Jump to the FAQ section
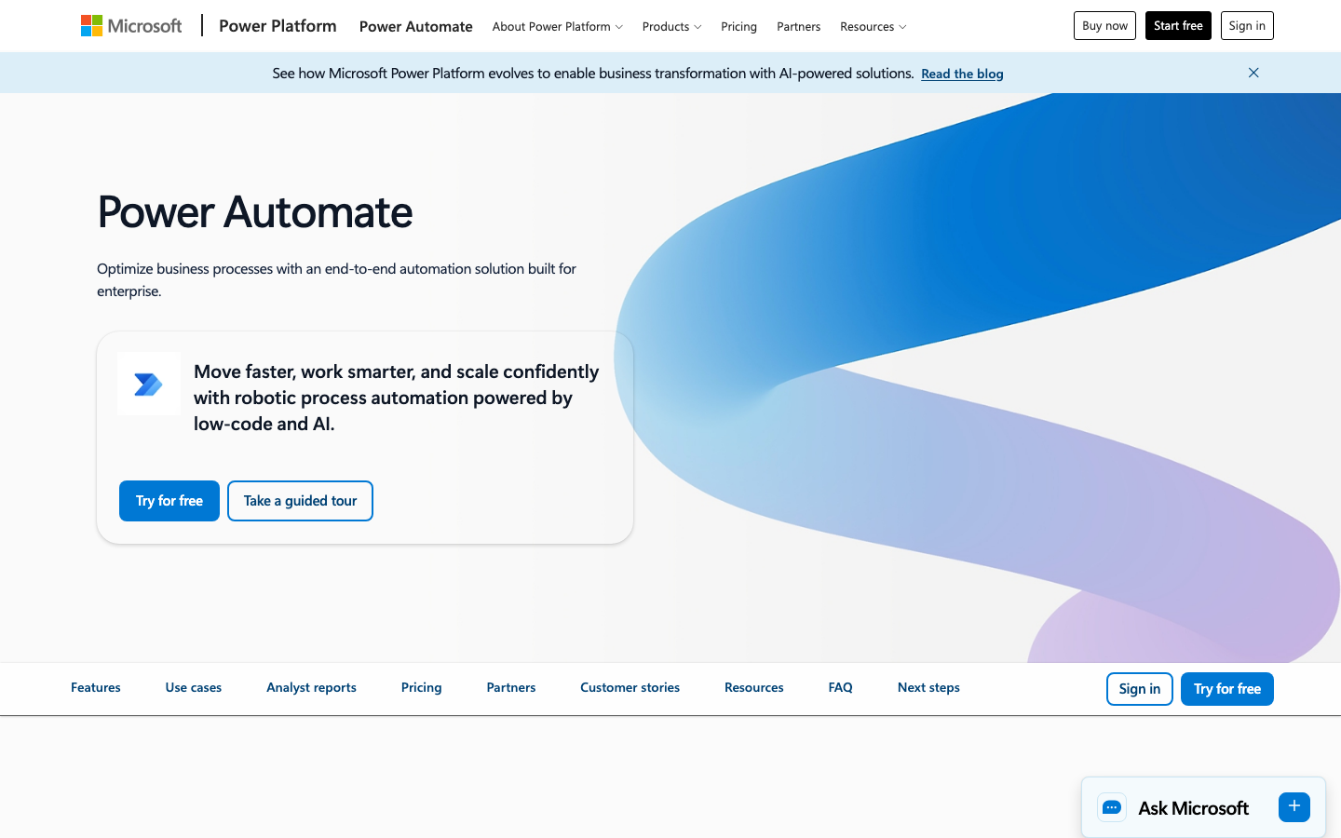 click(x=841, y=687)
